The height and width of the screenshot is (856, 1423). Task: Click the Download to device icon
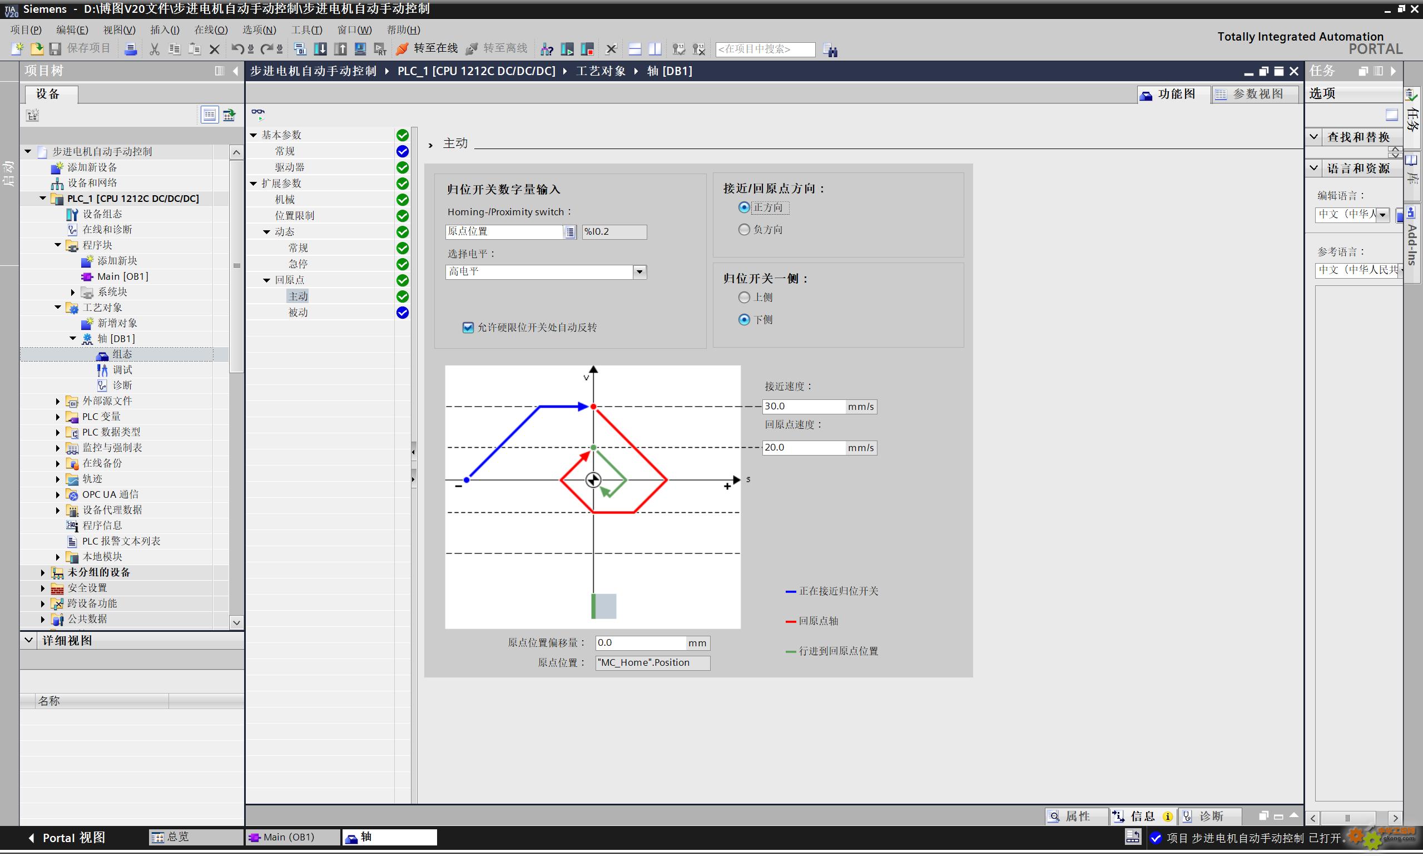[x=320, y=49]
